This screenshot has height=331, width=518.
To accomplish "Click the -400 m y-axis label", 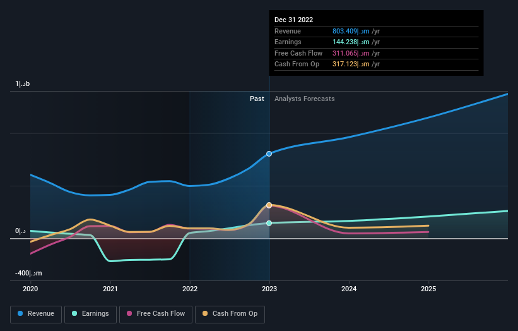I will tap(28, 273).
